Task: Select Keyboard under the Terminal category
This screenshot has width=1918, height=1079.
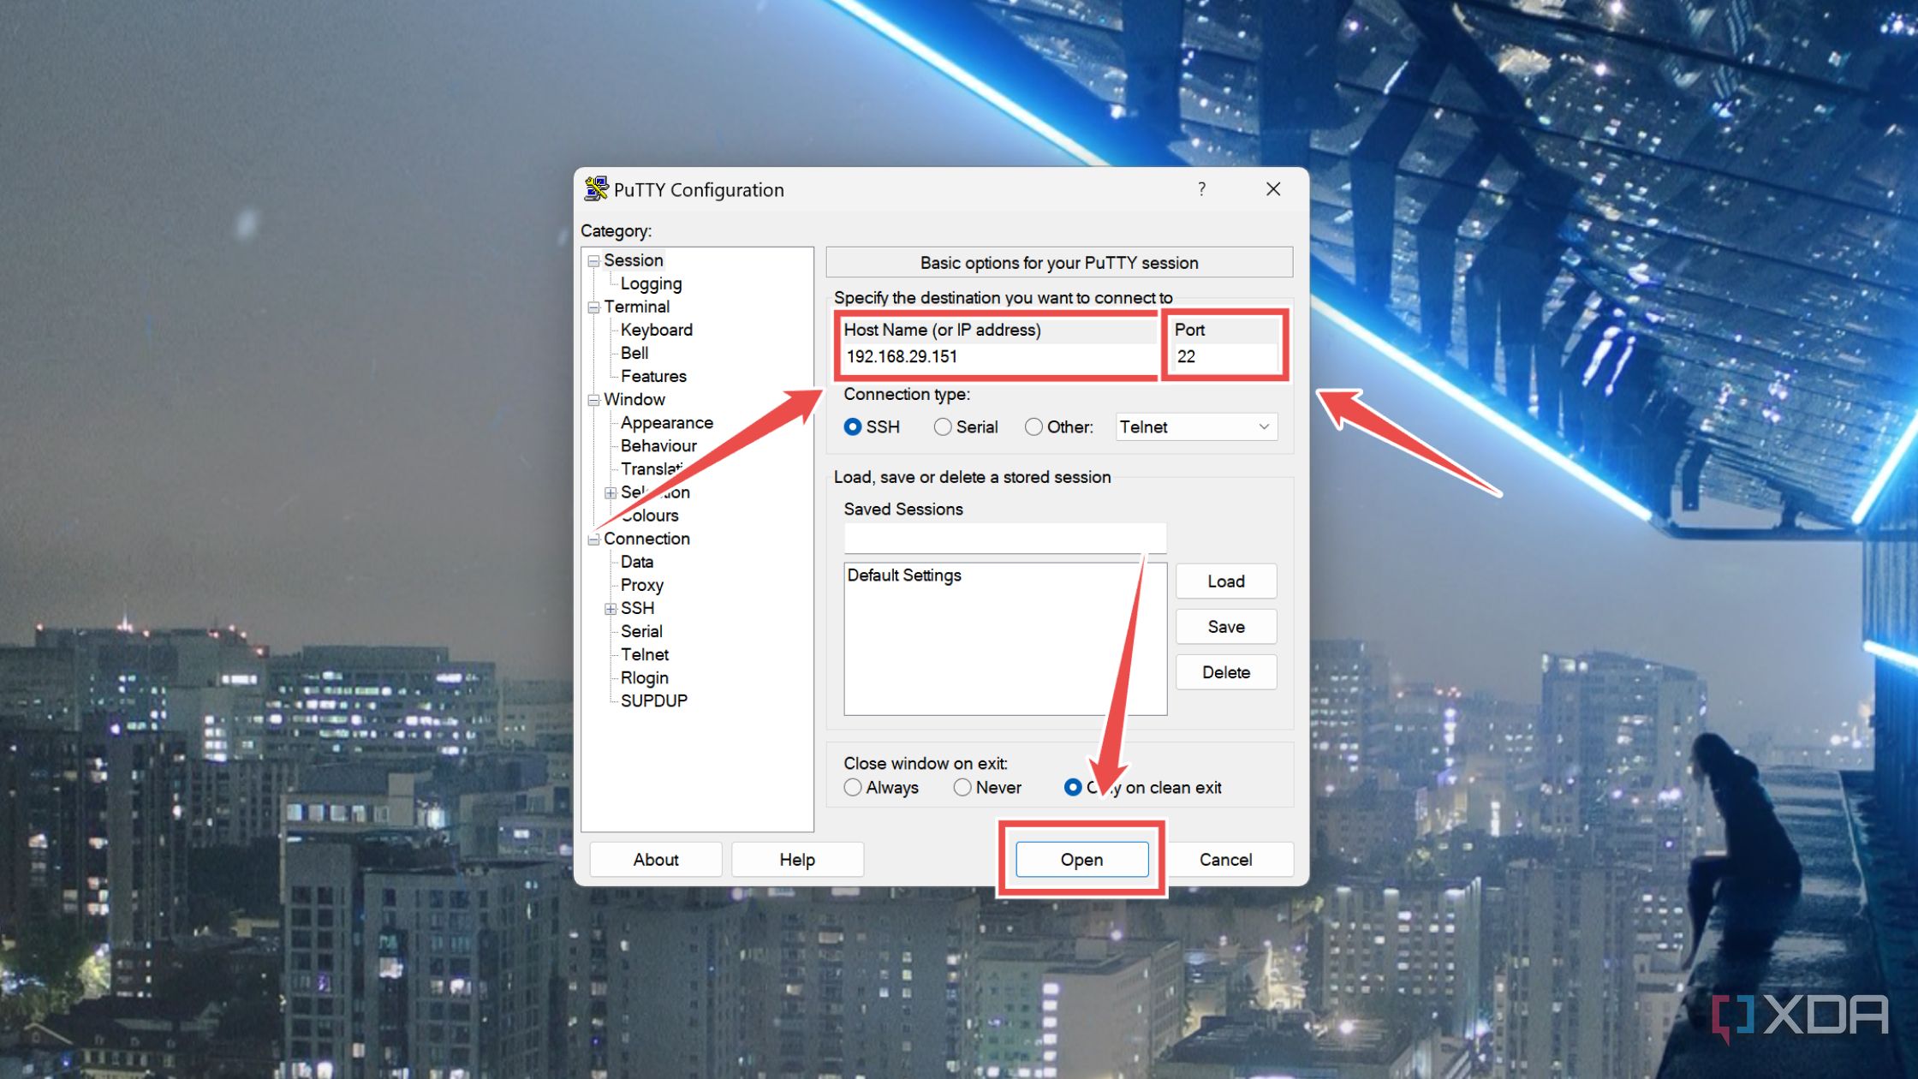Action: click(x=658, y=330)
